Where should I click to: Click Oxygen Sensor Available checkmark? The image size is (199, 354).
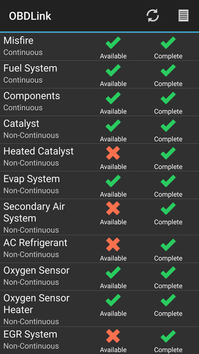pyautogui.click(x=113, y=272)
